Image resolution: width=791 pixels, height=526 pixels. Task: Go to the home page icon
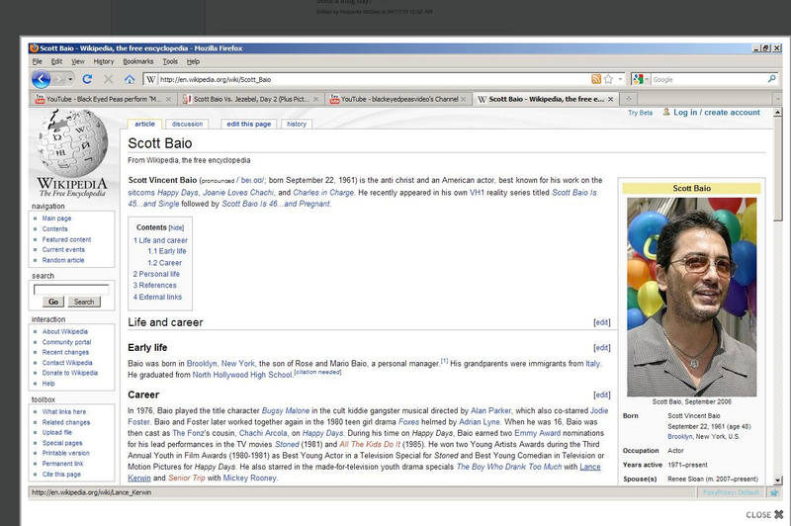130,79
